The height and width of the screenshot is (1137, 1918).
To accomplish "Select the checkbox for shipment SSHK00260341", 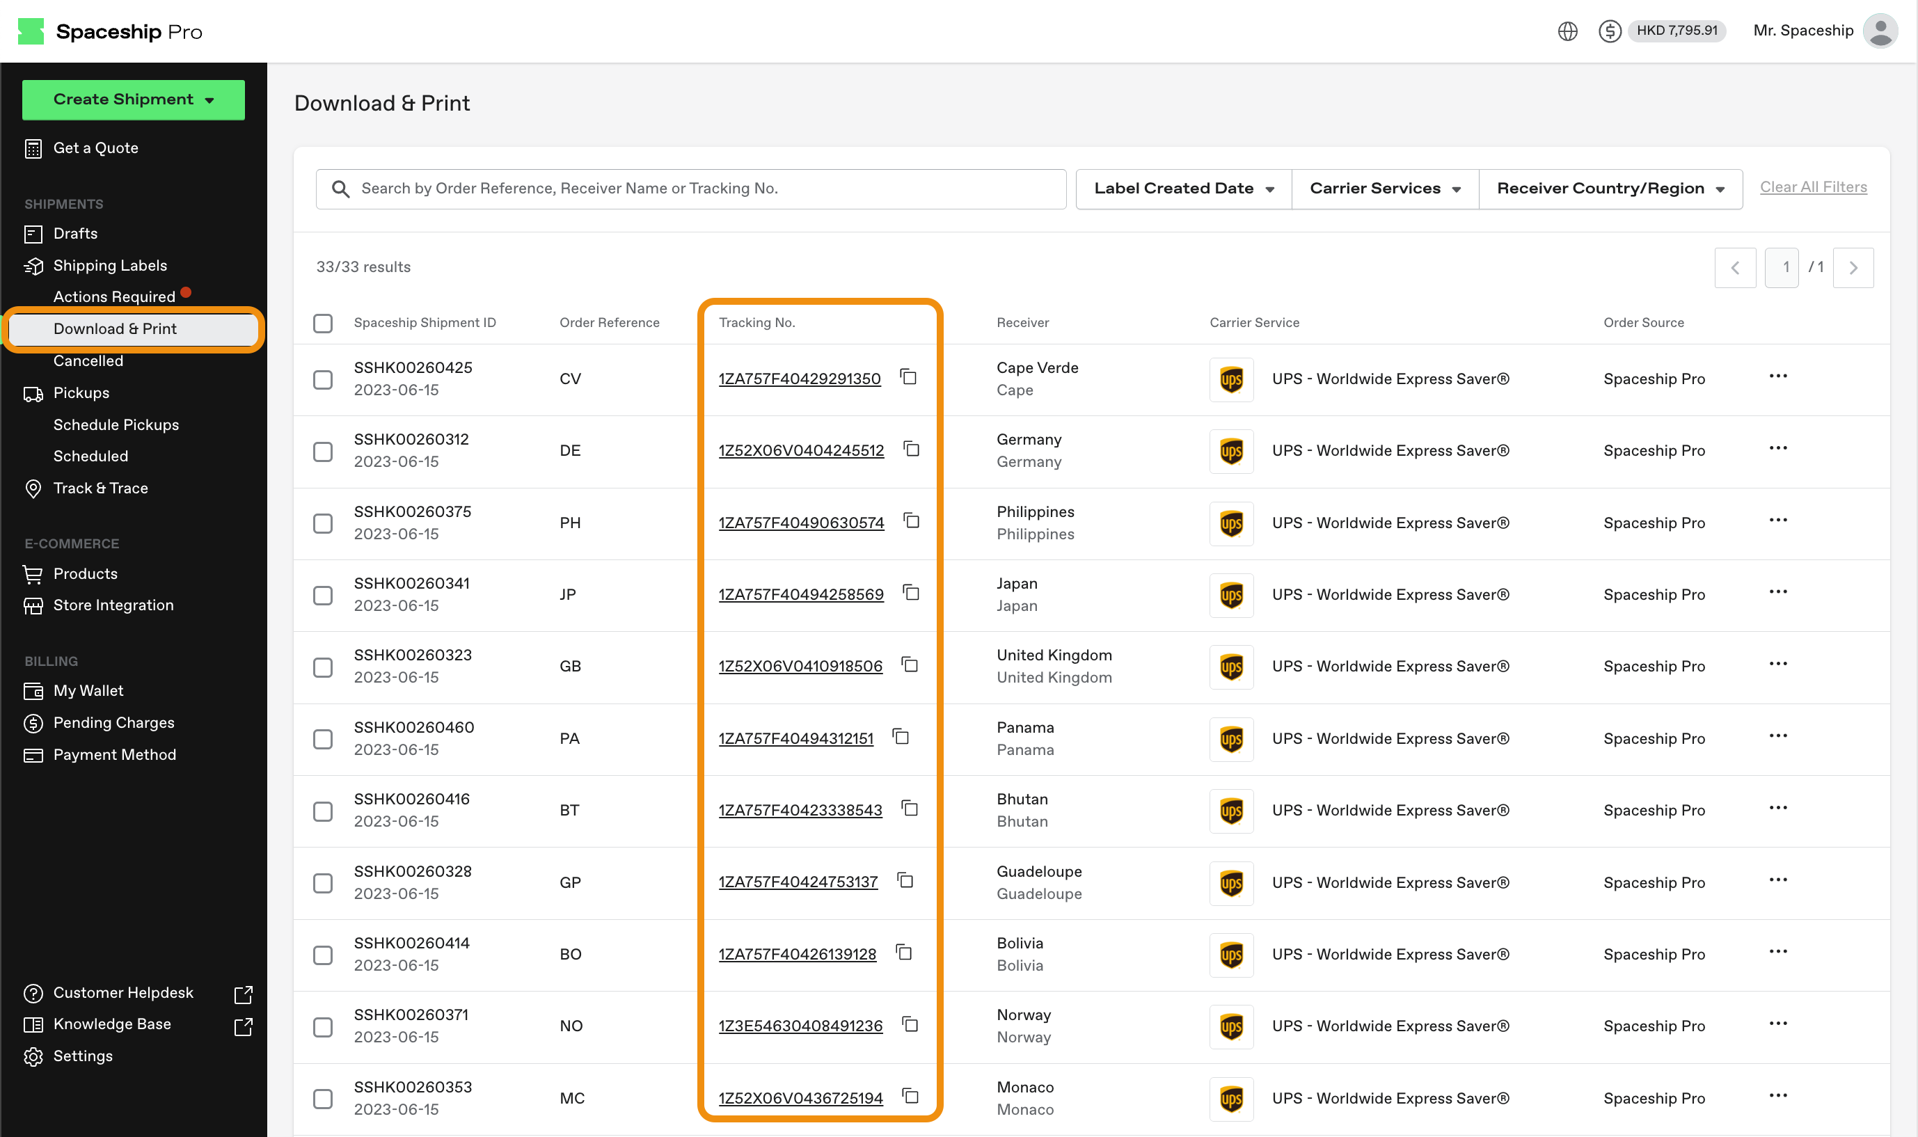I will pos(323,596).
